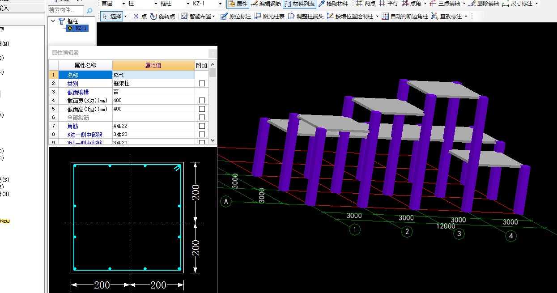Click the B边一侧中部筋 property name
Image resolution: width=557 pixels, height=293 pixels.
pos(85,134)
